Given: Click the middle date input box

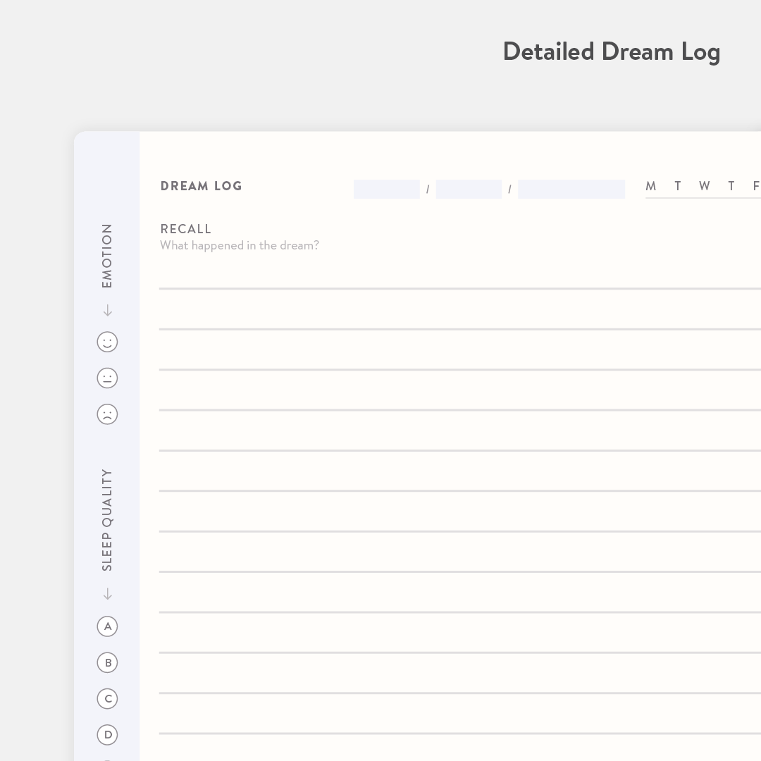Looking at the screenshot, I should (x=469, y=189).
